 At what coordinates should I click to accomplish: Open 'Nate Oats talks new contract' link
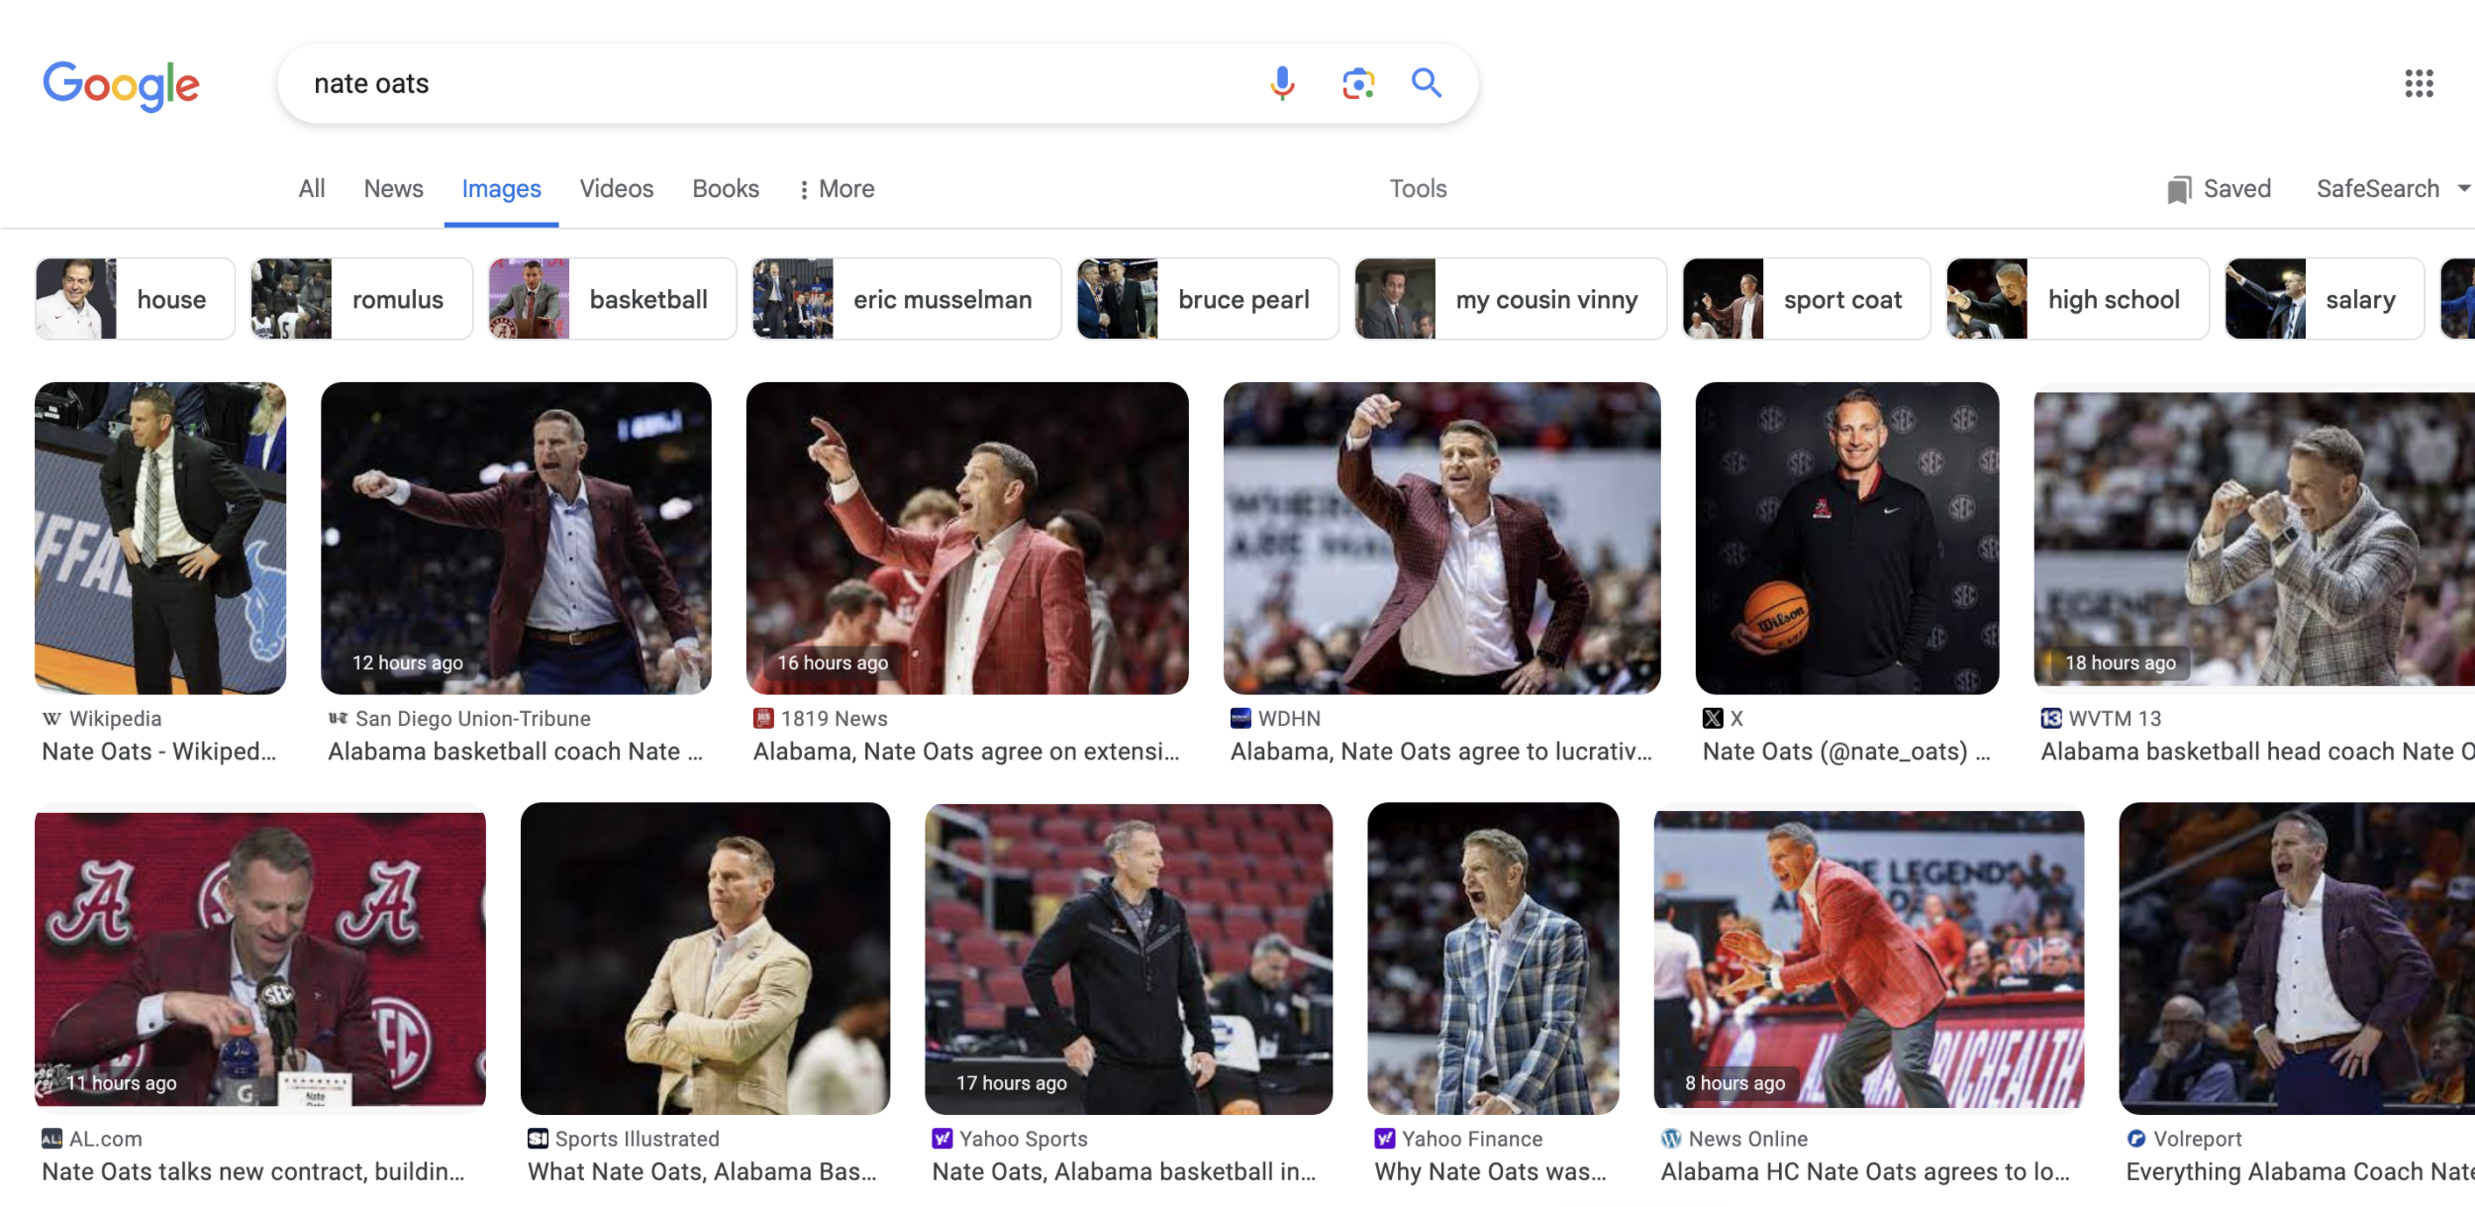click(x=253, y=1172)
